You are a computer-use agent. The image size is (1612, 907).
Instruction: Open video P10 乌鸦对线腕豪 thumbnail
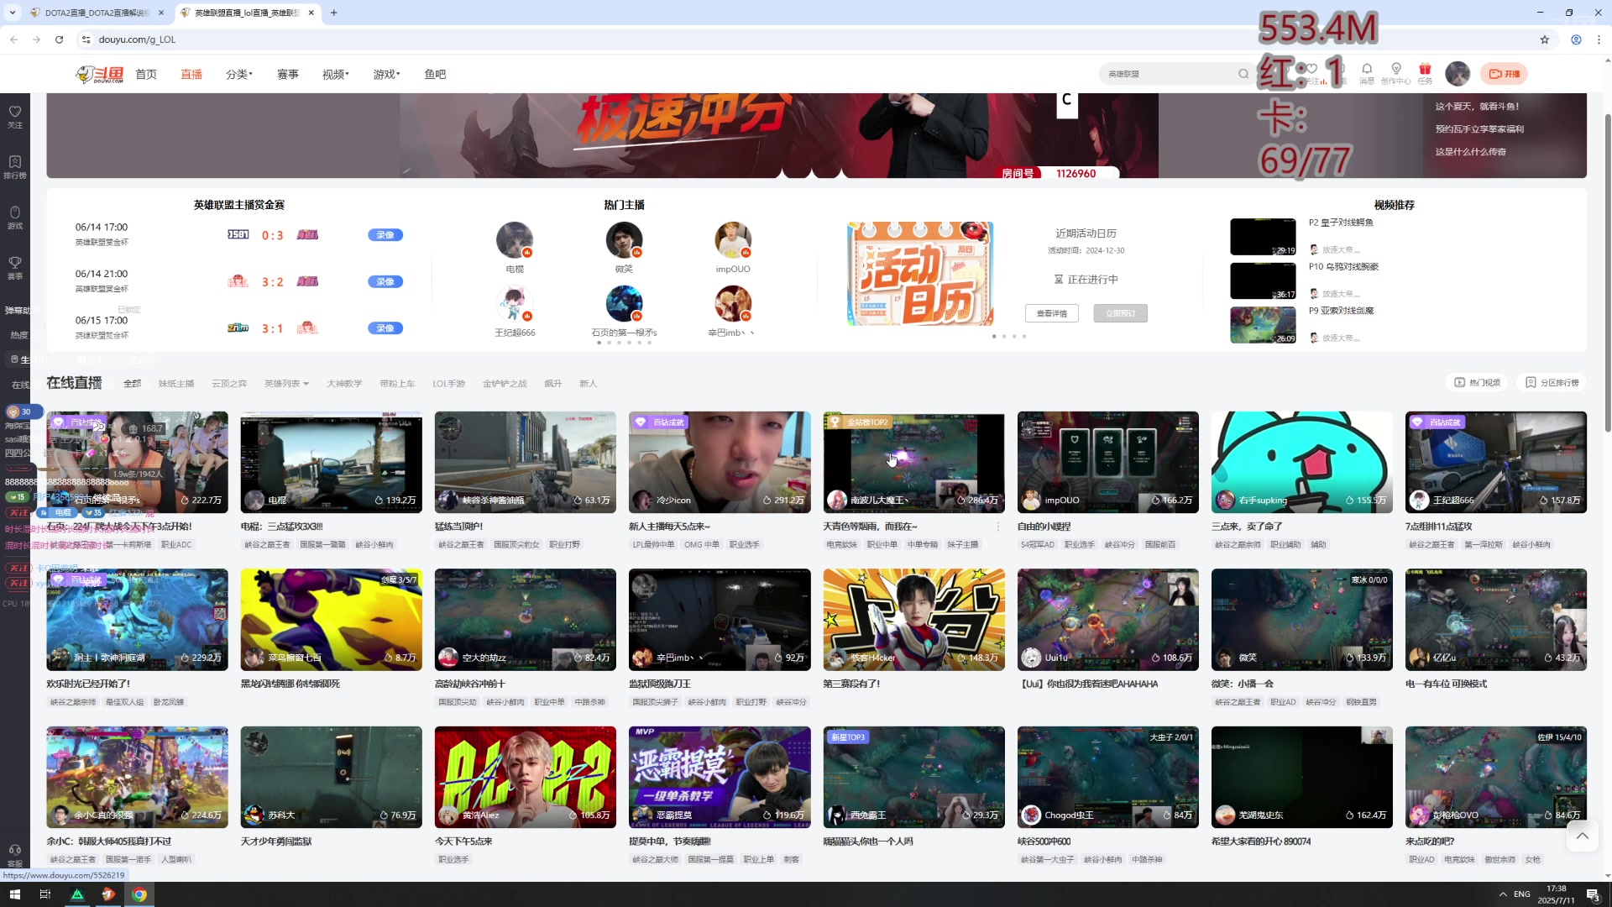pyautogui.click(x=1263, y=281)
